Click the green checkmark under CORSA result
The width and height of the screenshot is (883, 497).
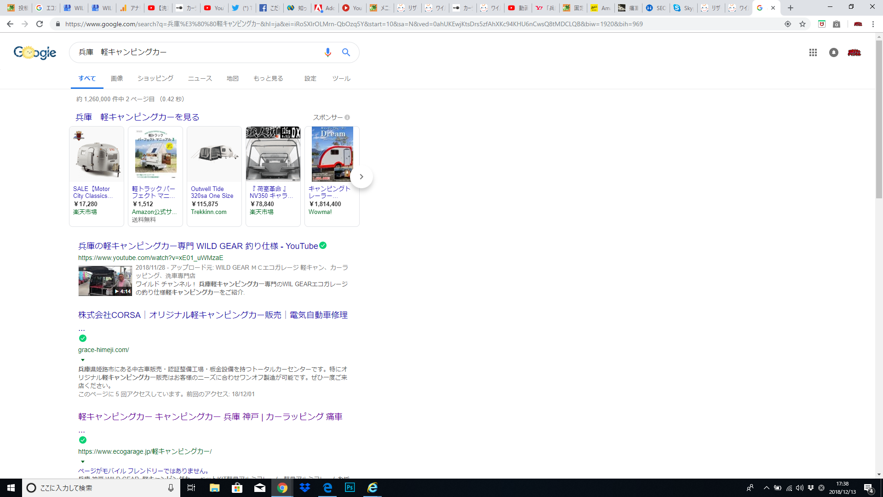(x=83, y=338)
